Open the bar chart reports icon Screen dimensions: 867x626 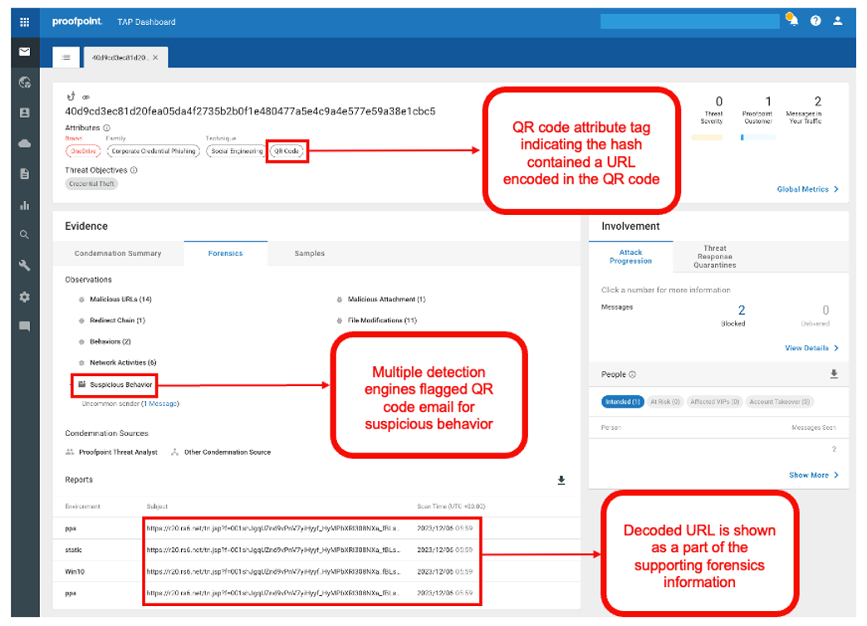pyautogui.click(x=24, y=205)
